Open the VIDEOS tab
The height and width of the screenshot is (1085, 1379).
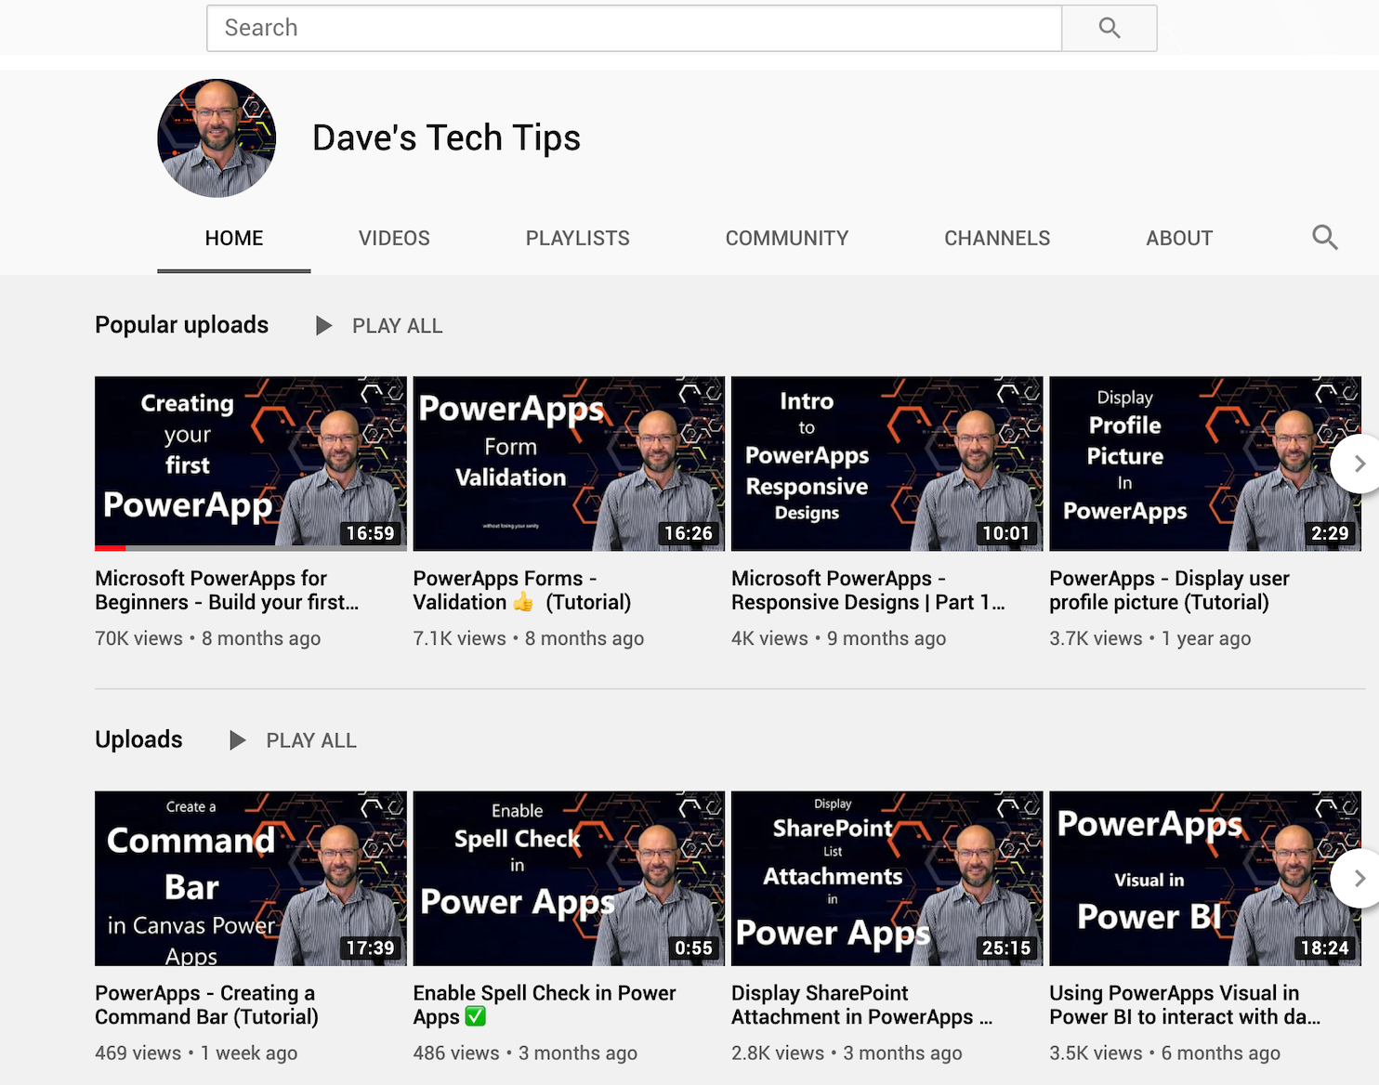[x=394, y=238]
